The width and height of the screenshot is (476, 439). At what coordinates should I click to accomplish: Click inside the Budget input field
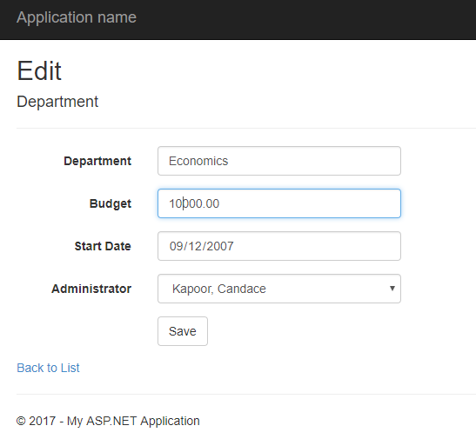[x=279, y=203]
